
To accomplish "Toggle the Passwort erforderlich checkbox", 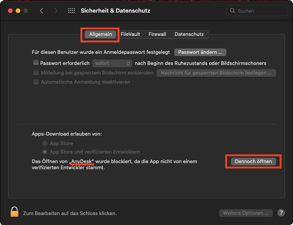I will tap(36, 62).
